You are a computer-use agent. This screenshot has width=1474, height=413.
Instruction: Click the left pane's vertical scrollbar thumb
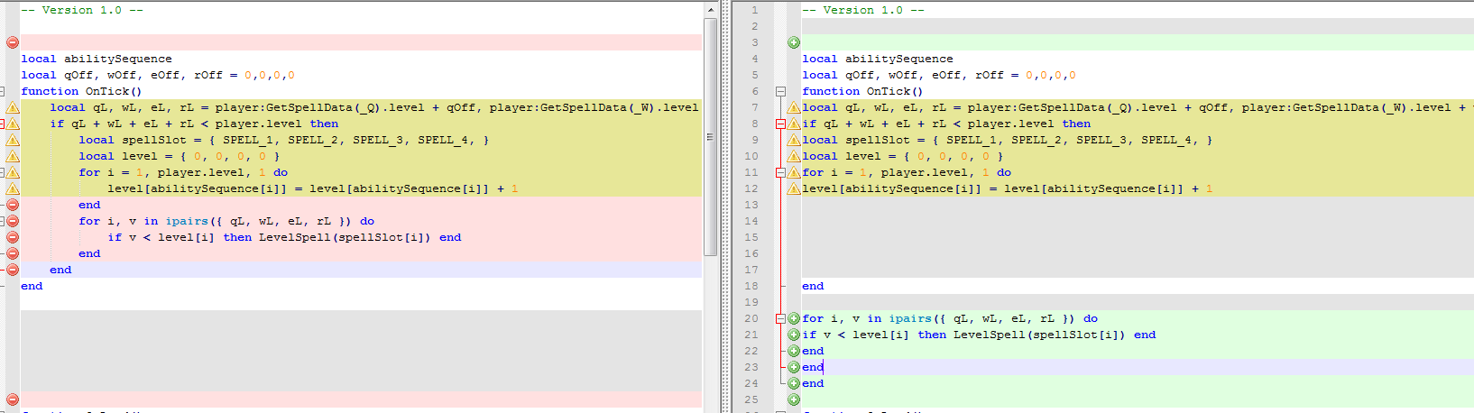tap(710, 136)
